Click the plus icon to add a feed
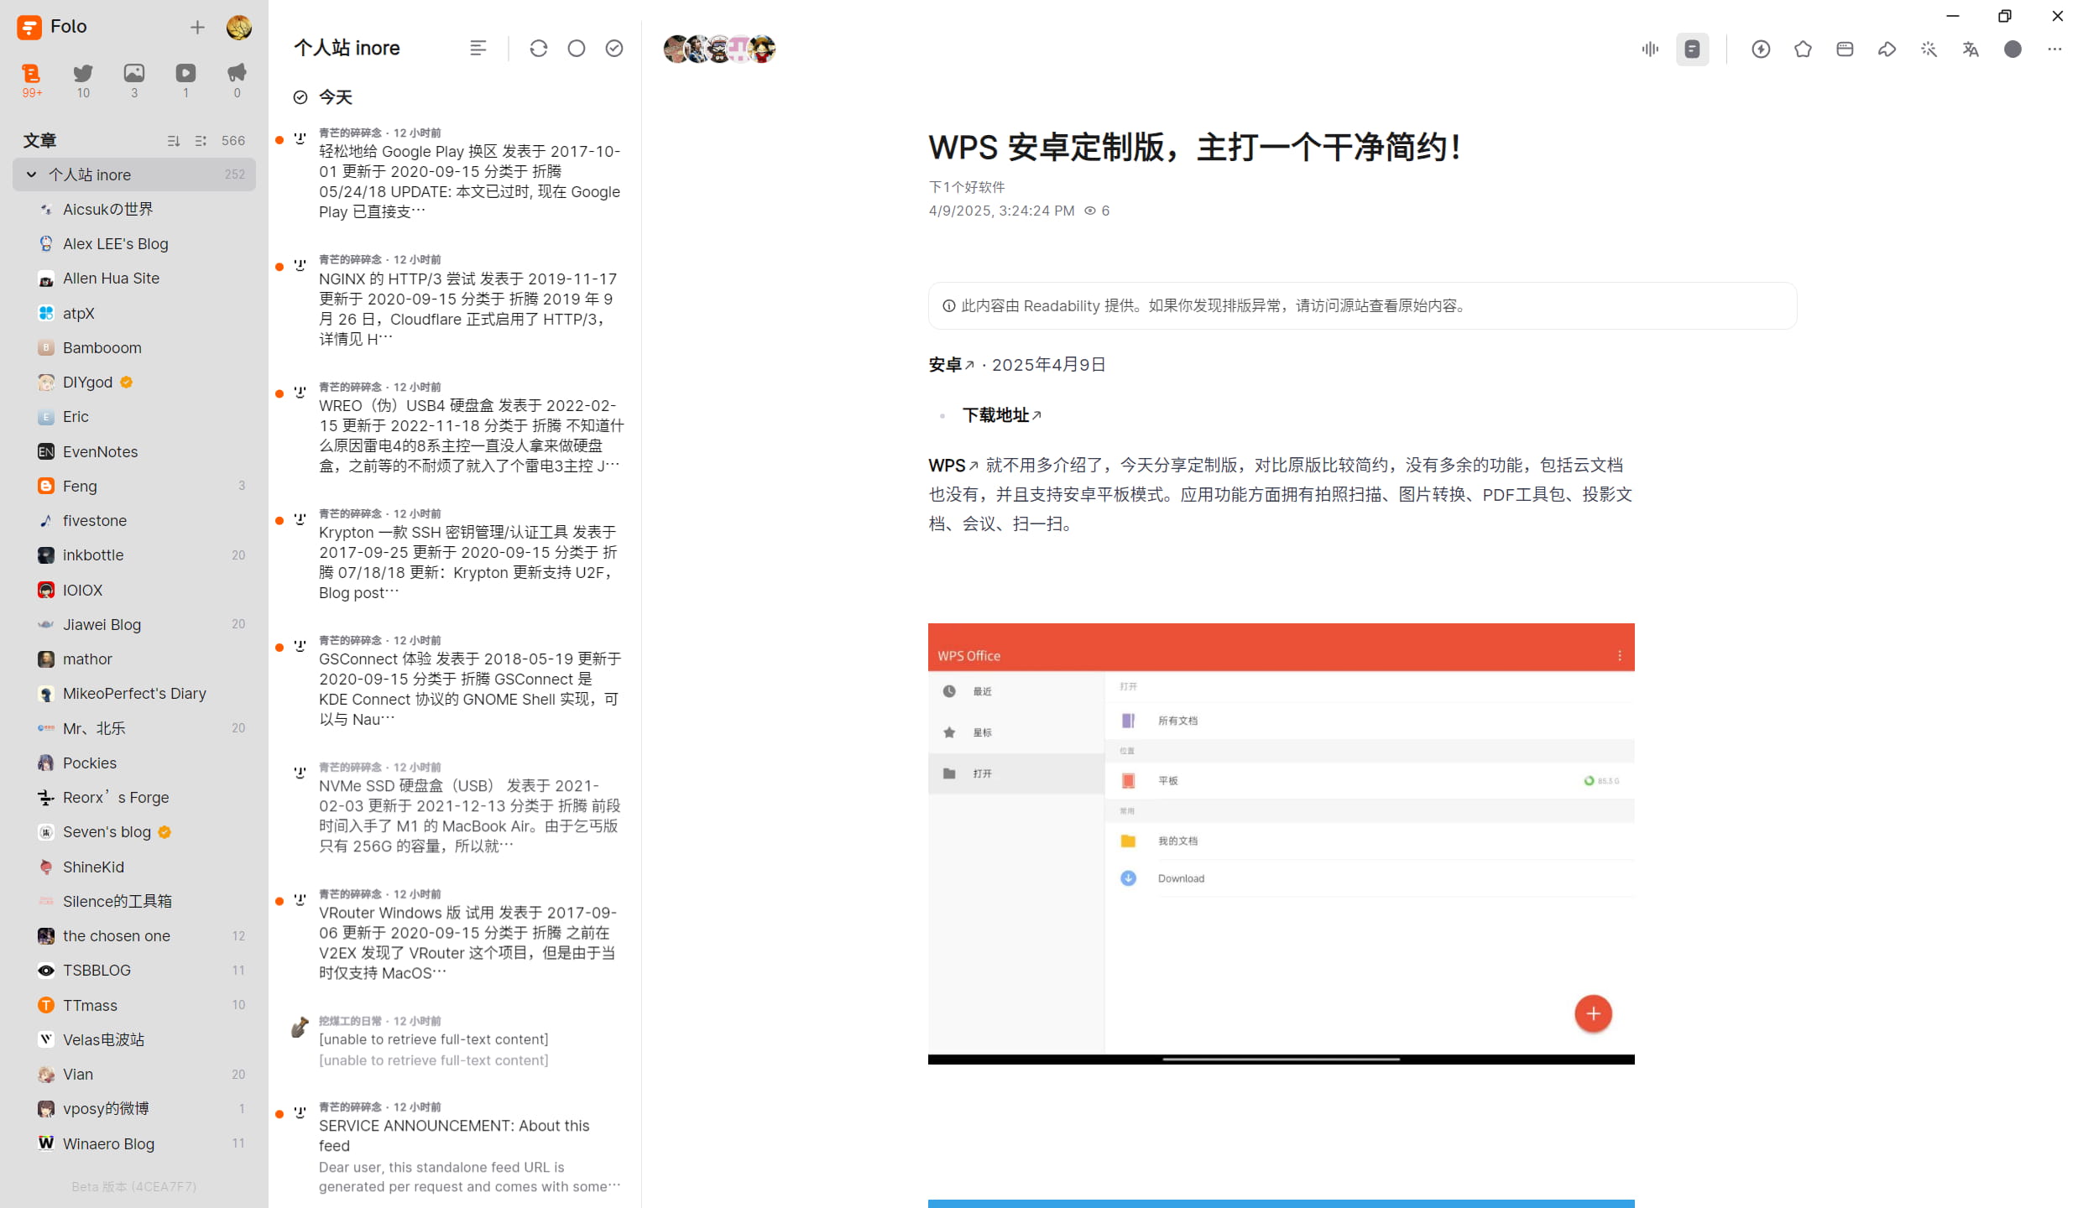This screenshot has width=2083, height=1208. [197, 28]
